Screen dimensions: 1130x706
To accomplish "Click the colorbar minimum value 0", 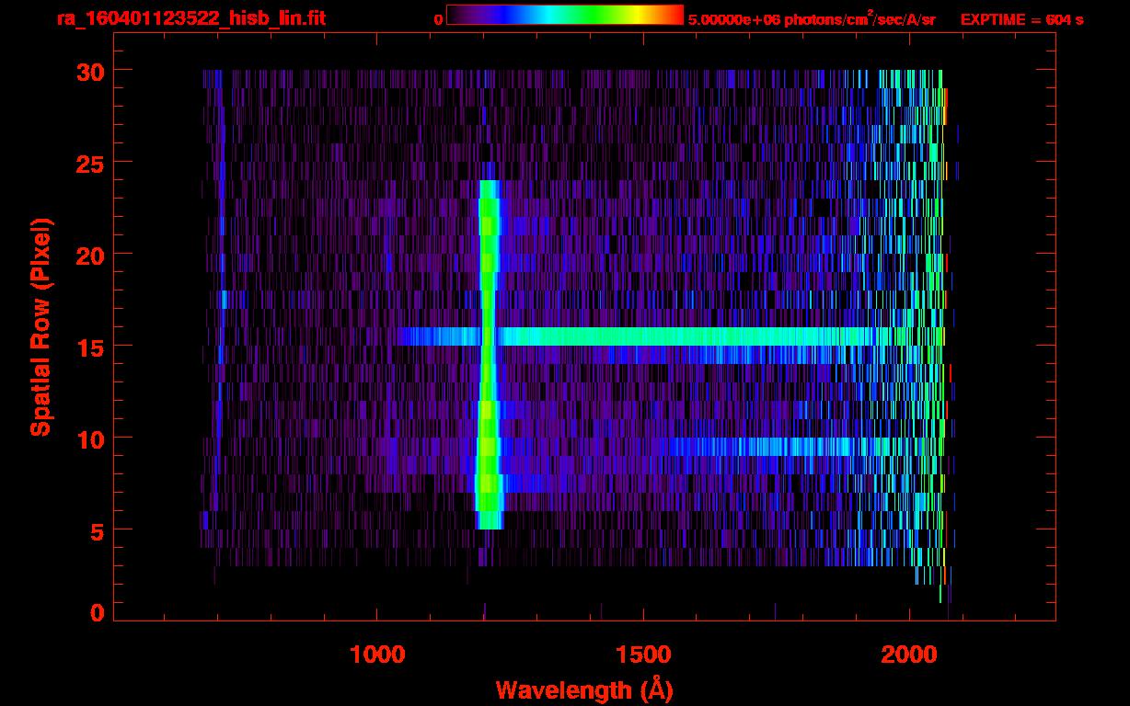I will 439,19.
